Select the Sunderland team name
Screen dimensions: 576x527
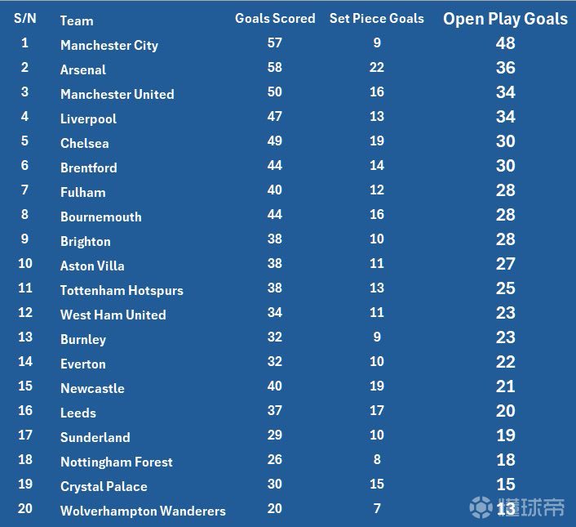tap(95, 437)
